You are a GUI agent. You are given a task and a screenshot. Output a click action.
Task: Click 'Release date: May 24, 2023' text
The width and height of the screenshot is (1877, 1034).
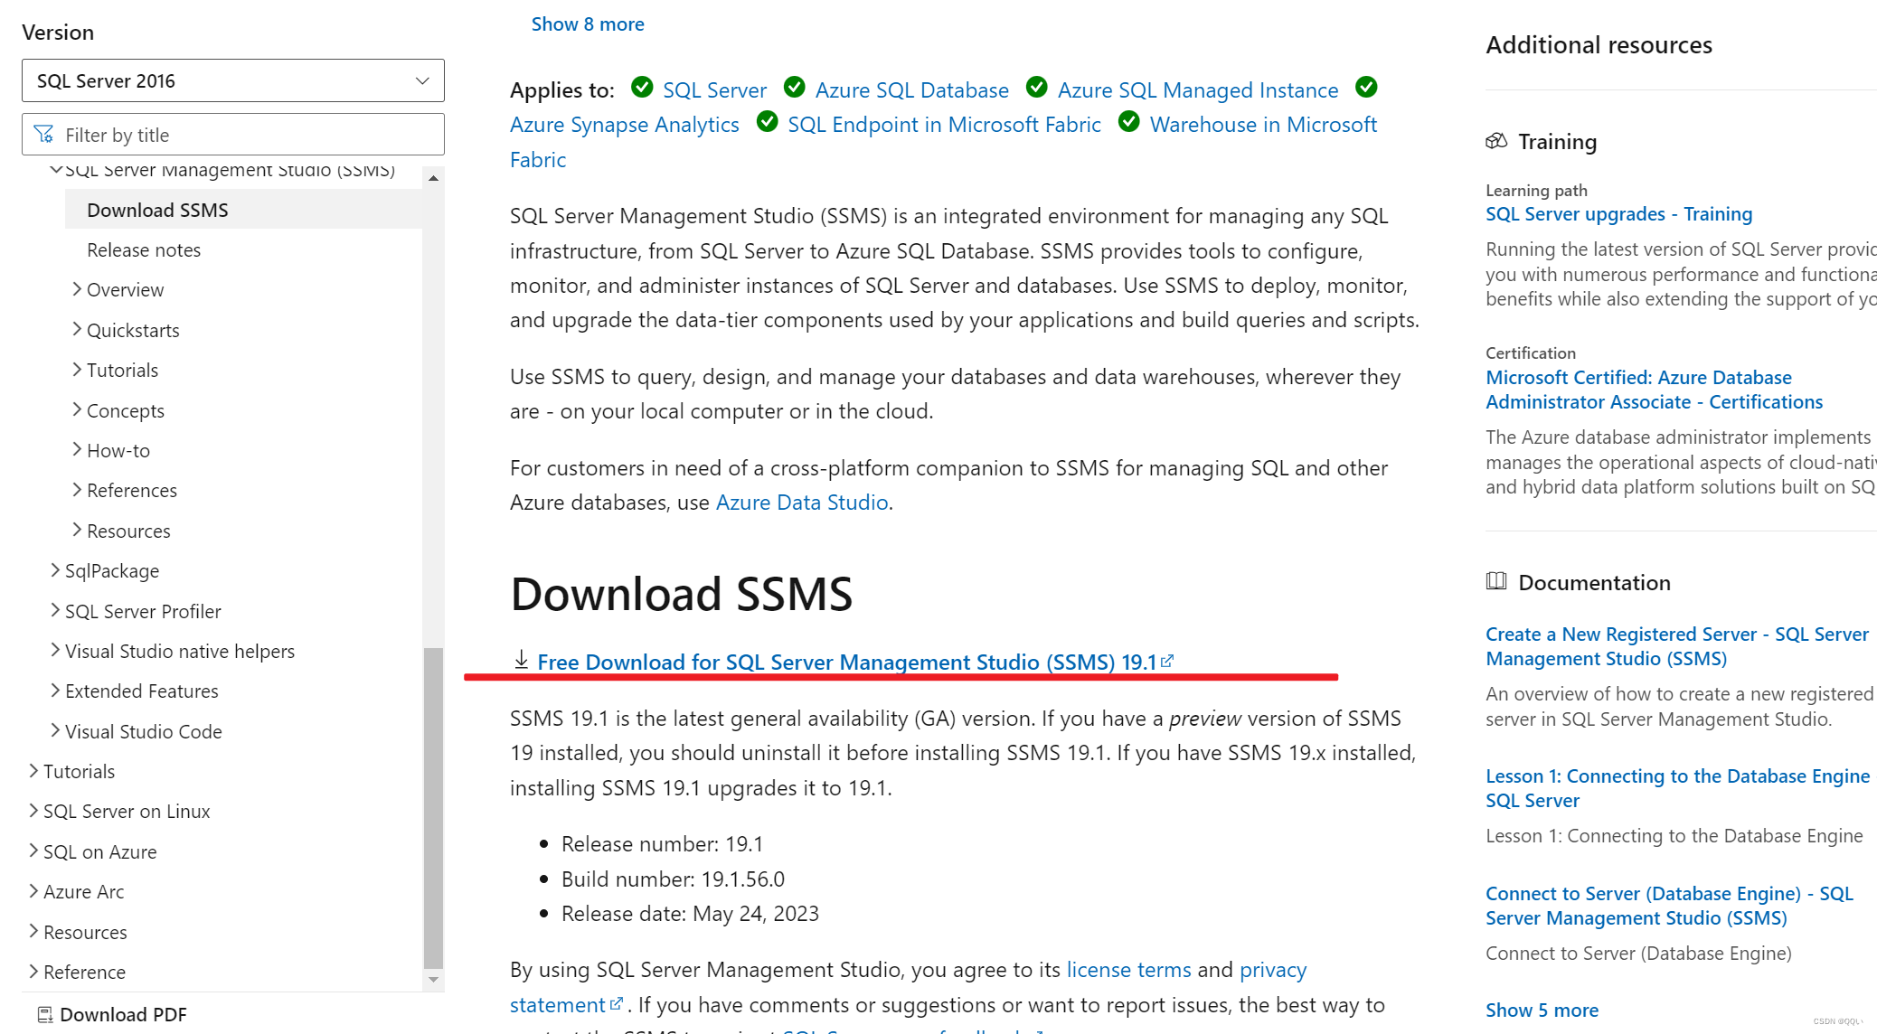690,914
